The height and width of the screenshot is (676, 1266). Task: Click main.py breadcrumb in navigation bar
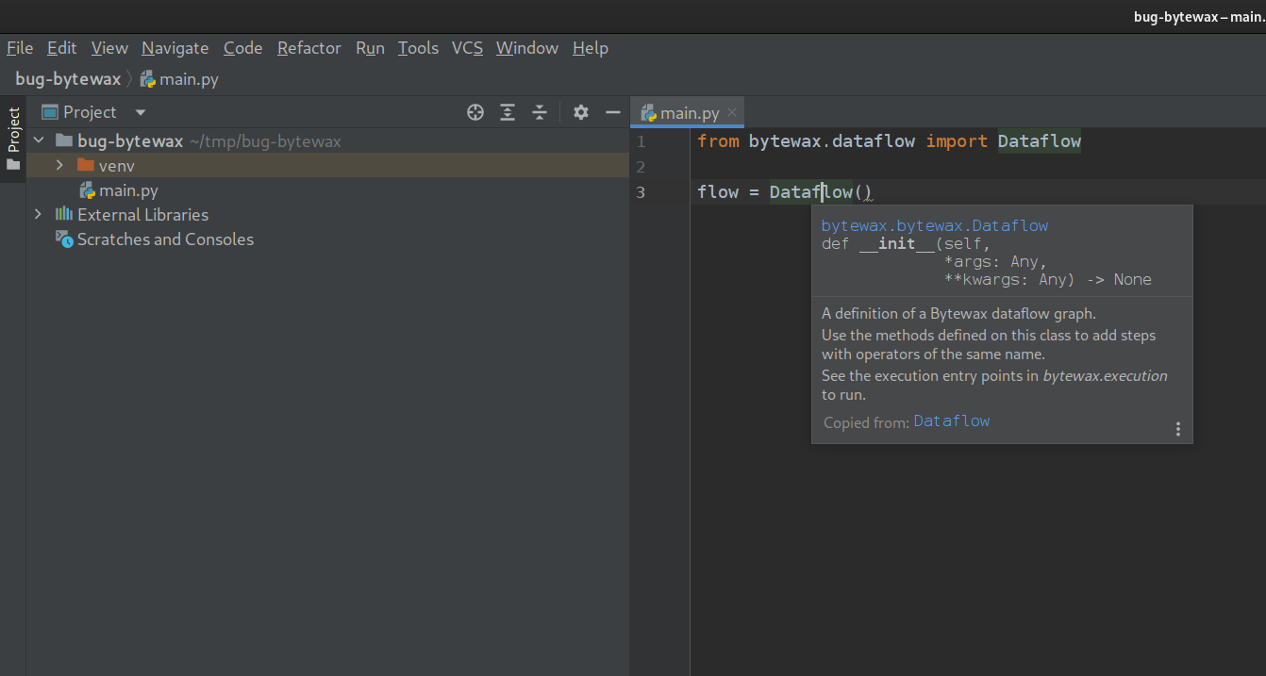(179, 79)
